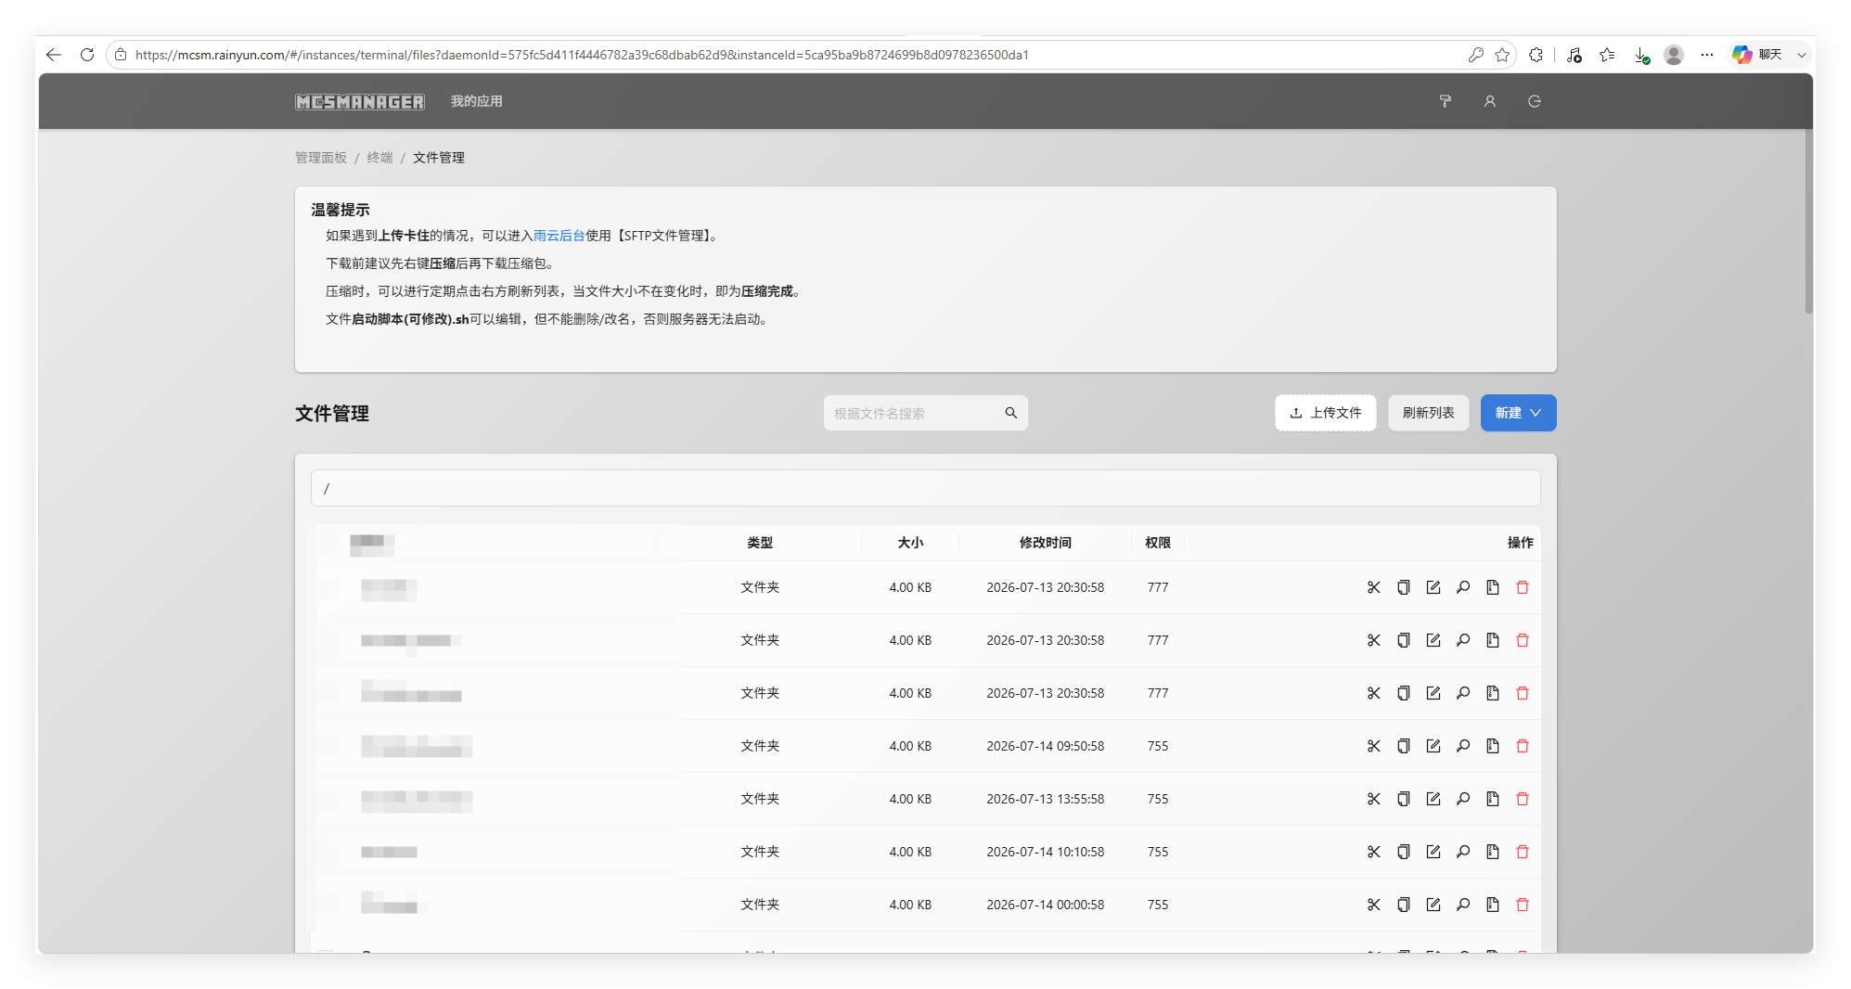Click the 操作 column header
This screenshot has height=989, width=1851.
tap(1521, 543)
